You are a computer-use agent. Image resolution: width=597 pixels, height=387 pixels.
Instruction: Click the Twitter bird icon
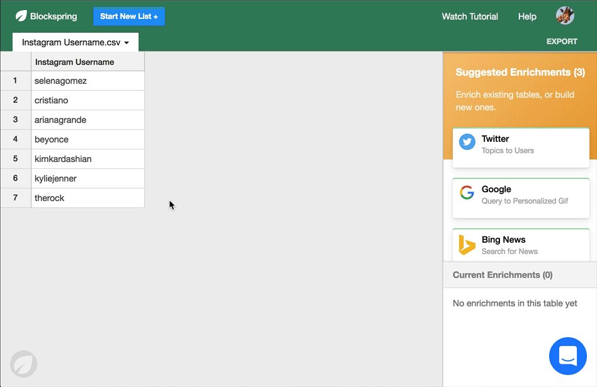[467, 142]
